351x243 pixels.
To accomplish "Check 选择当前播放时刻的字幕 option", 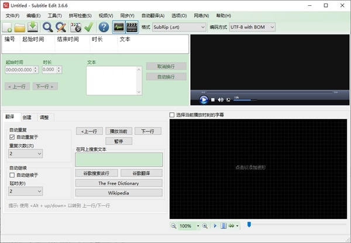I will tap(172, 115).
